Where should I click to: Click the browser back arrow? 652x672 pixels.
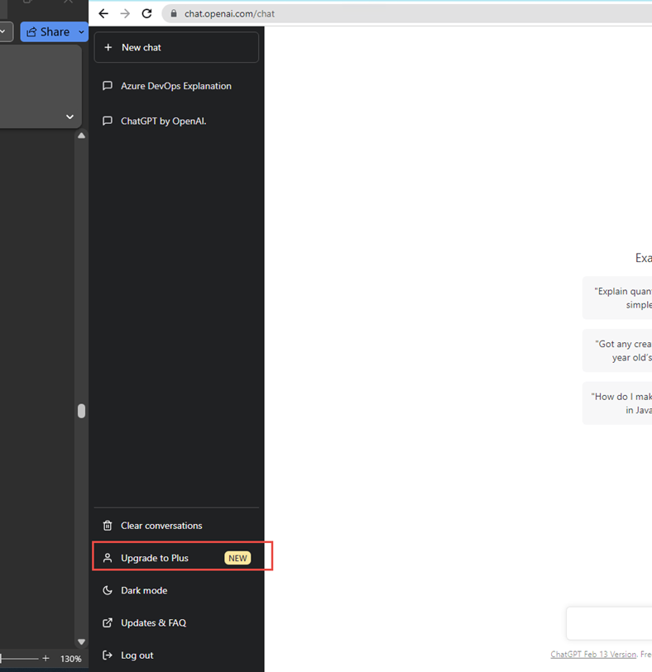click(103, 14)
